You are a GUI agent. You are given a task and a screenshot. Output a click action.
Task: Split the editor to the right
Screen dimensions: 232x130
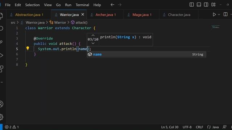[x=225, y=14]
